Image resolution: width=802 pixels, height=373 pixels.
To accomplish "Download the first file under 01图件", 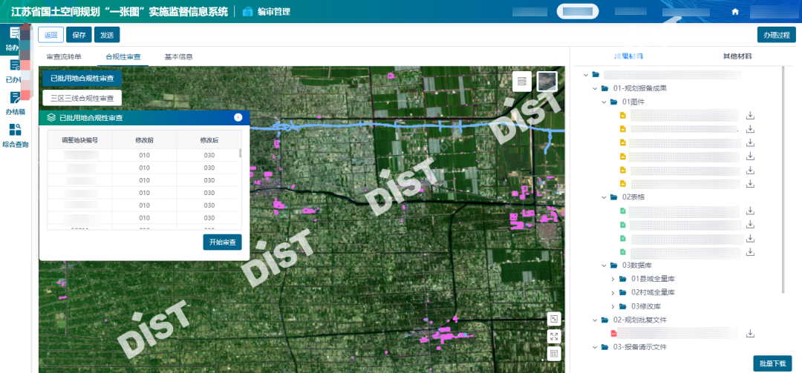I will point(750,116).
